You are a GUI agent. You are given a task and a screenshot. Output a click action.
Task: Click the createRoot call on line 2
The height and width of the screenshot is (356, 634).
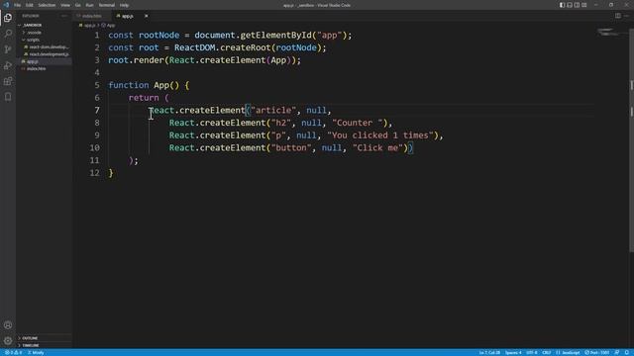246,47
